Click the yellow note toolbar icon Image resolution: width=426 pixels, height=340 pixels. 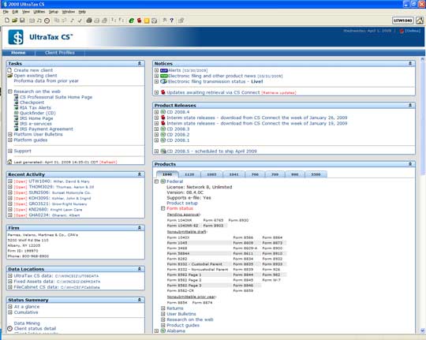coord(147,21)
